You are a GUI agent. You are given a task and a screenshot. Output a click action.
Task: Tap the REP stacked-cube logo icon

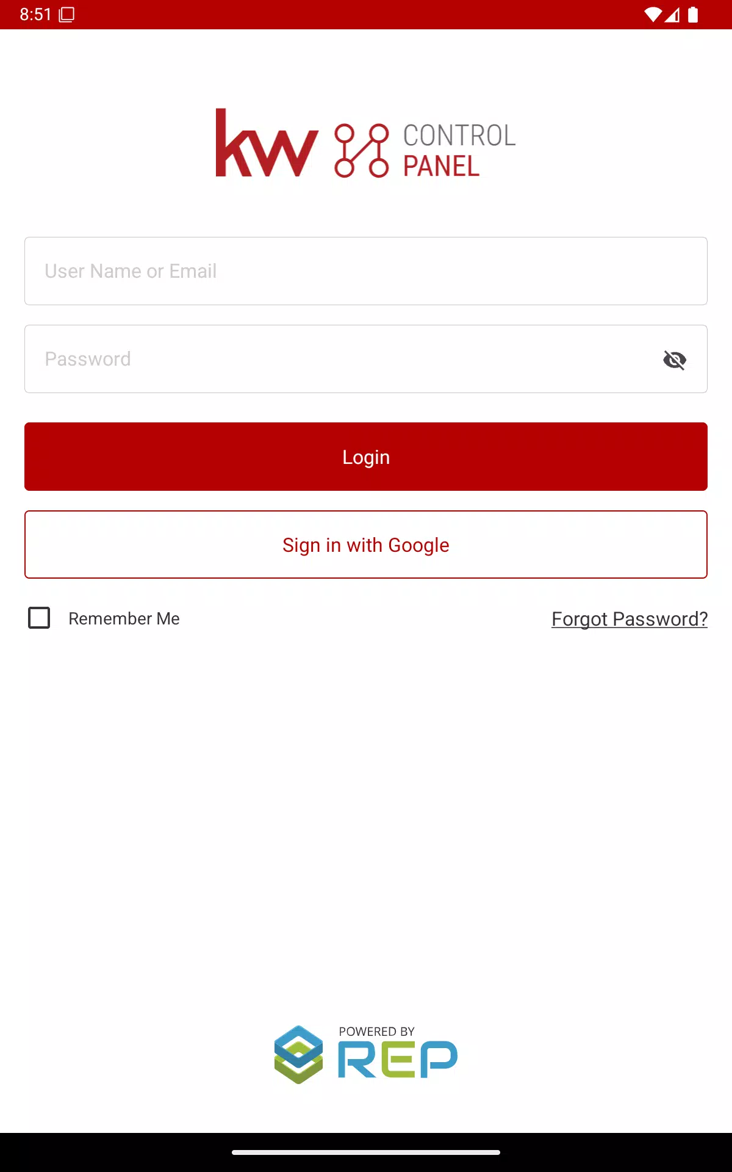click(x=298, y=1055)
